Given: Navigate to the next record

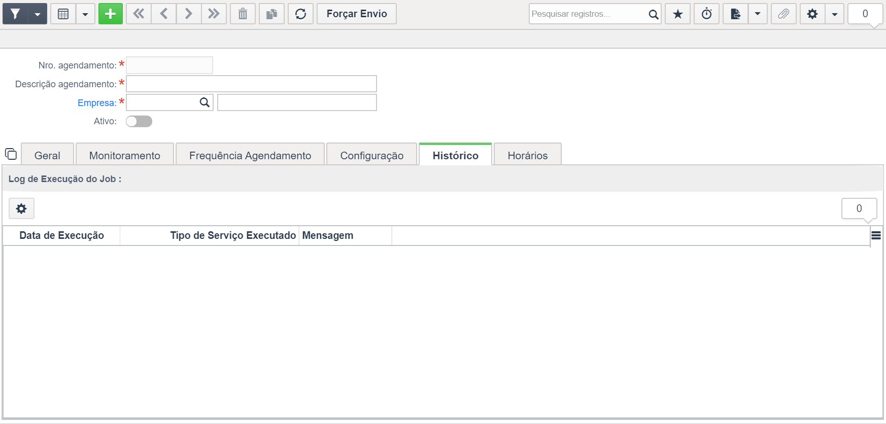Looking at the screenshot, I should click(188, 14).
